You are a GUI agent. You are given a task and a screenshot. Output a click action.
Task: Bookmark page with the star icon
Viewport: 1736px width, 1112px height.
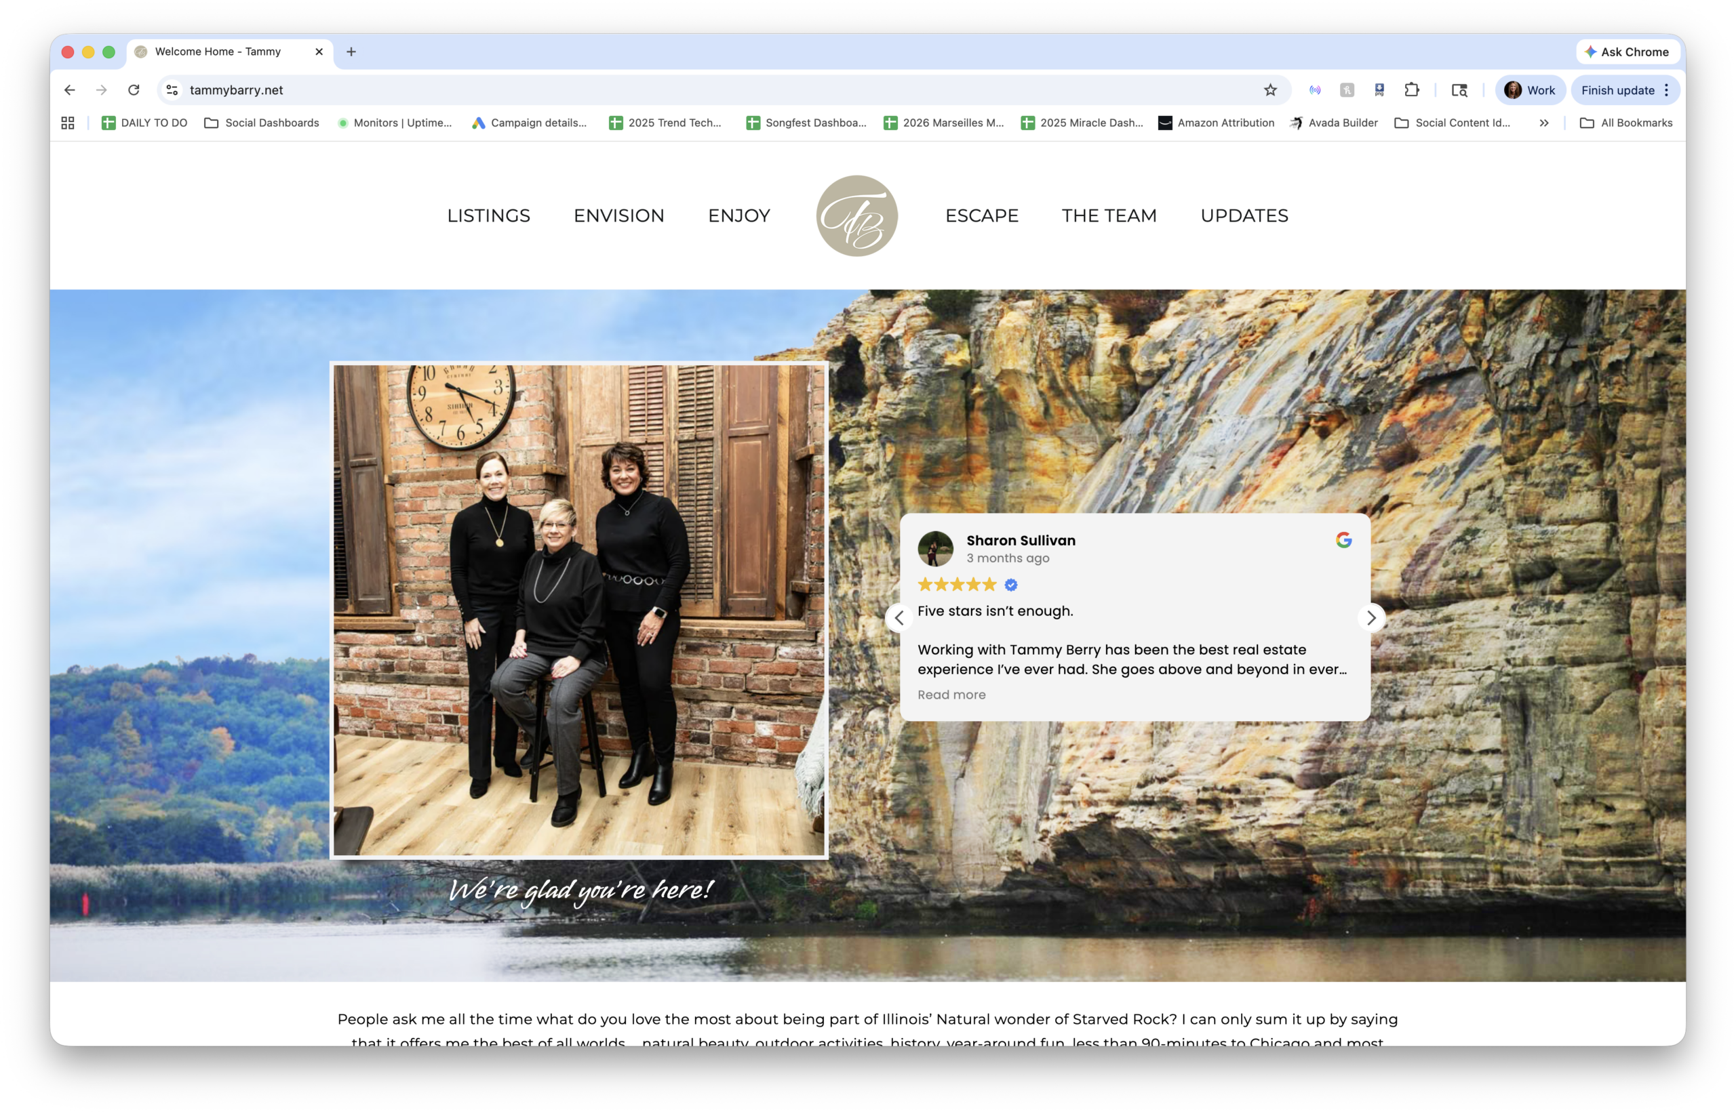(1270, 90)
